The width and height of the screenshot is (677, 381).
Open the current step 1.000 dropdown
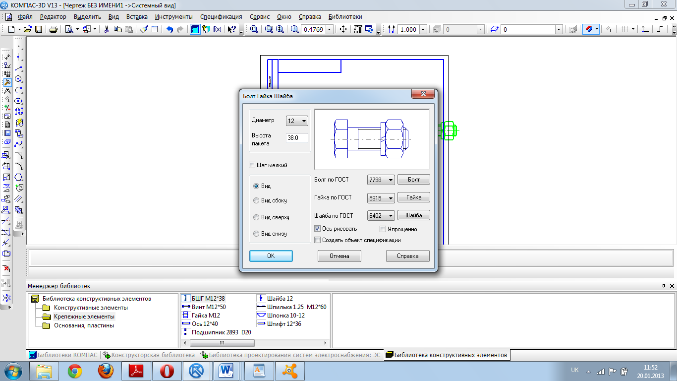coord(423,29)
